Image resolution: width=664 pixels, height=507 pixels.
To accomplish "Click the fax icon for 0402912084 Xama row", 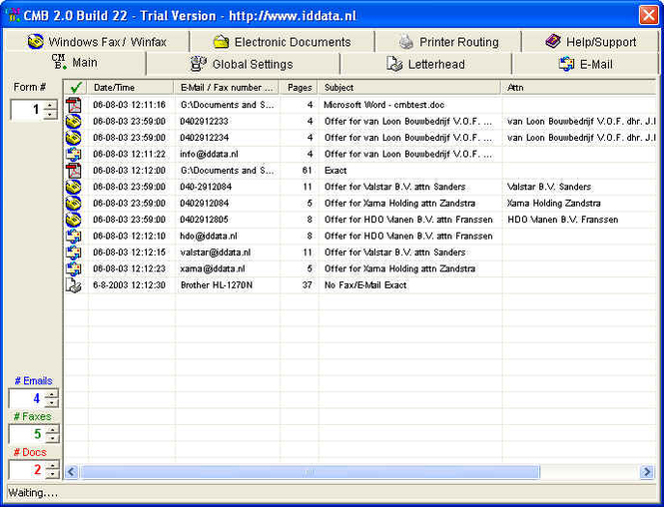I will 74,204.
